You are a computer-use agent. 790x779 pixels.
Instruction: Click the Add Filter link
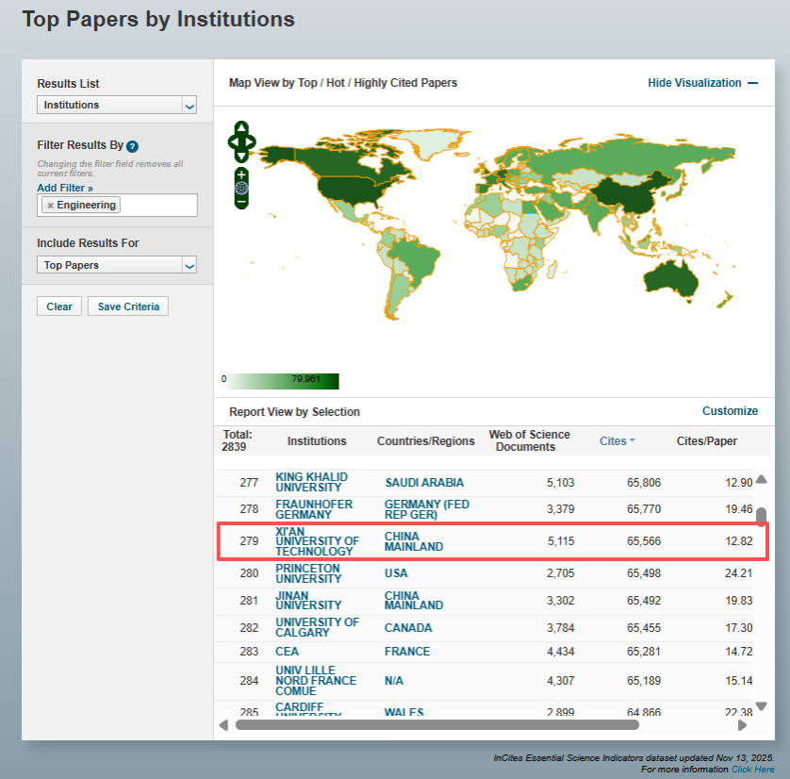(65, 189)
